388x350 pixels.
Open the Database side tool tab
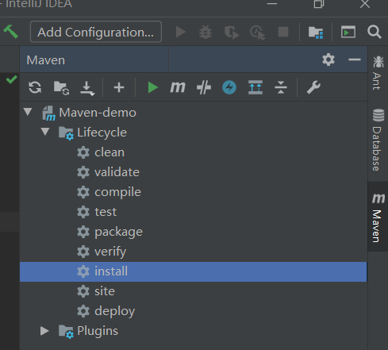coord(378,140)
